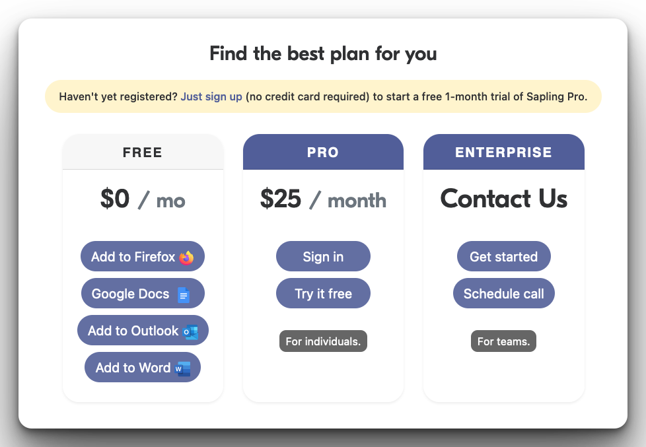
Task: Select the FREE plan header
Action: (143, 153)
